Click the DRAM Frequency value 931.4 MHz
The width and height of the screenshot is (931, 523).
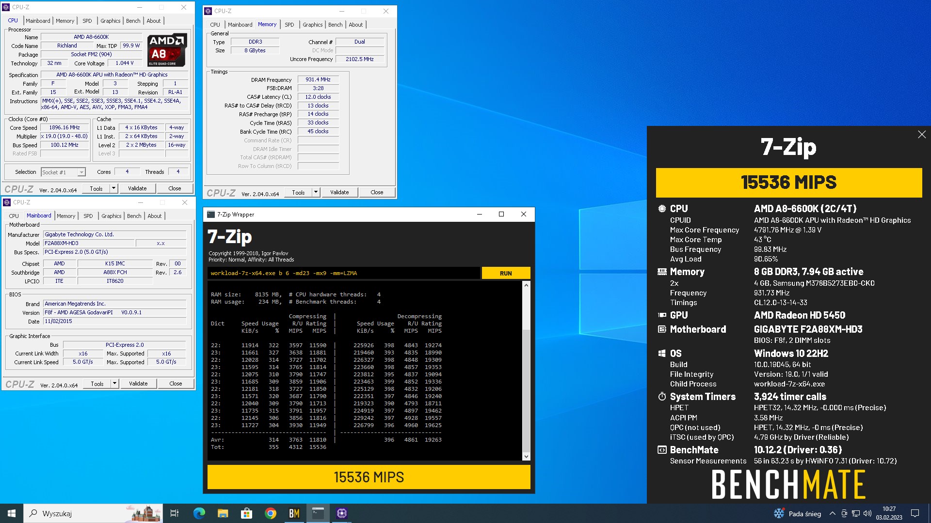[318, 79]
